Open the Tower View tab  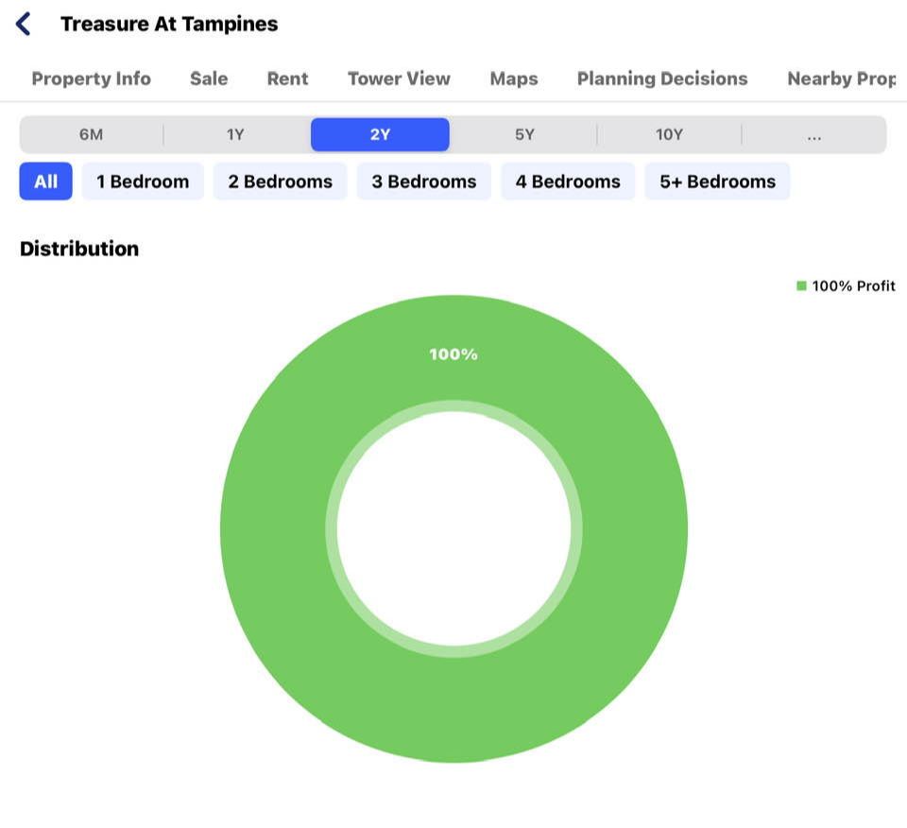click(399, 78)
